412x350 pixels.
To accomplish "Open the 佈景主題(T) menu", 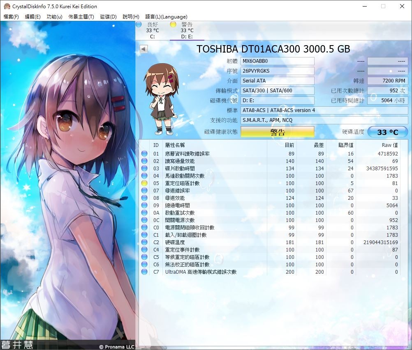I will (x=81, y=17).
